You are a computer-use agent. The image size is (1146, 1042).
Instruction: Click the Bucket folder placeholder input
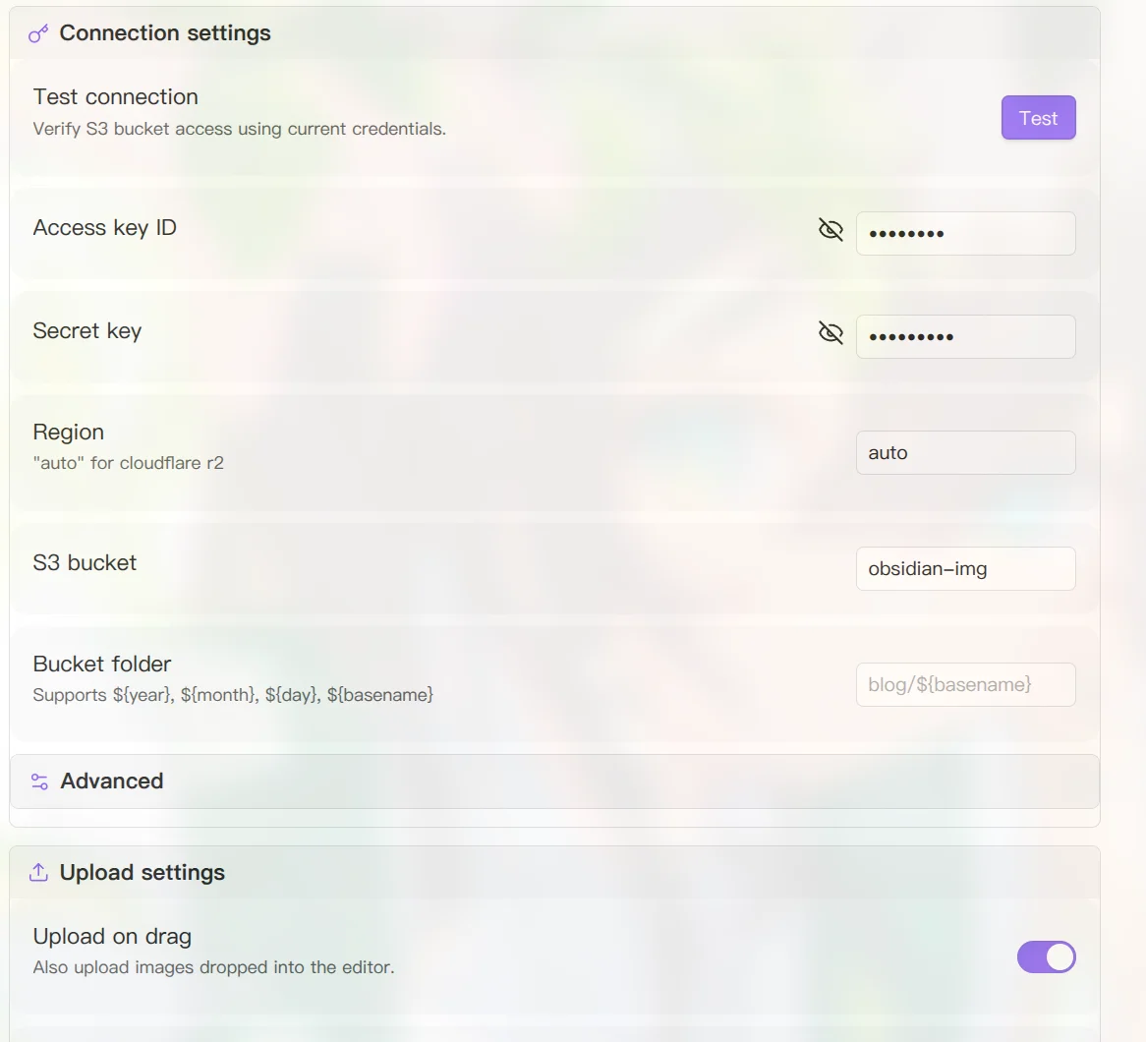click(965, 684)
